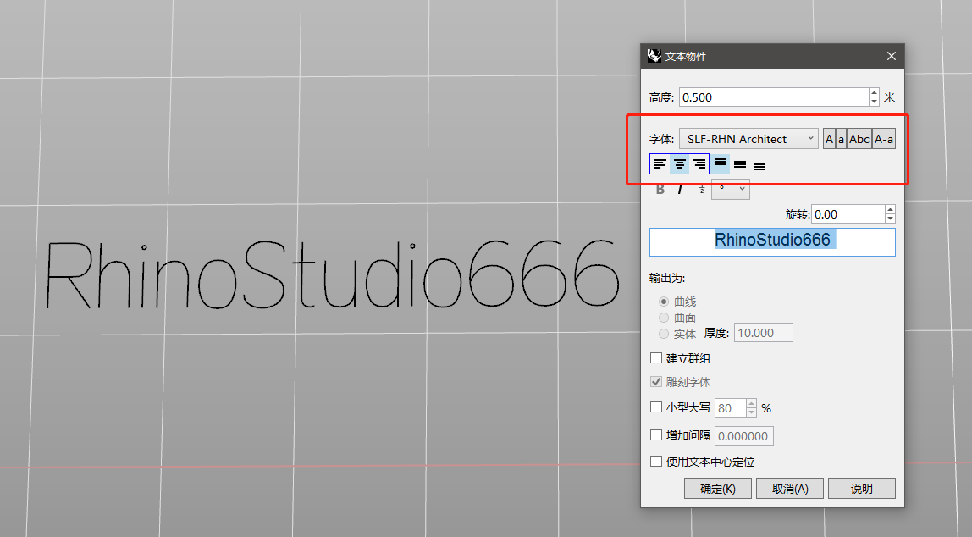Align text left in the text dialog
972x537 pixels.
(660, 163)
